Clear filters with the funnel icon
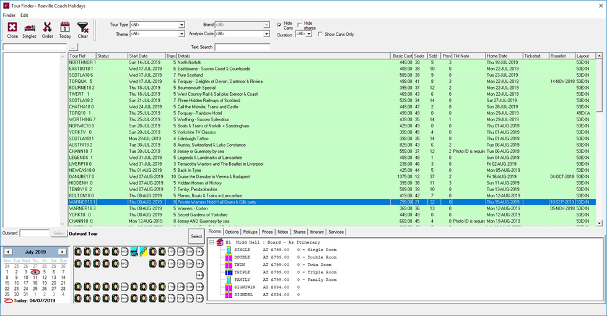The height and width of the screenshot is (316, 607). click(83, 27)
